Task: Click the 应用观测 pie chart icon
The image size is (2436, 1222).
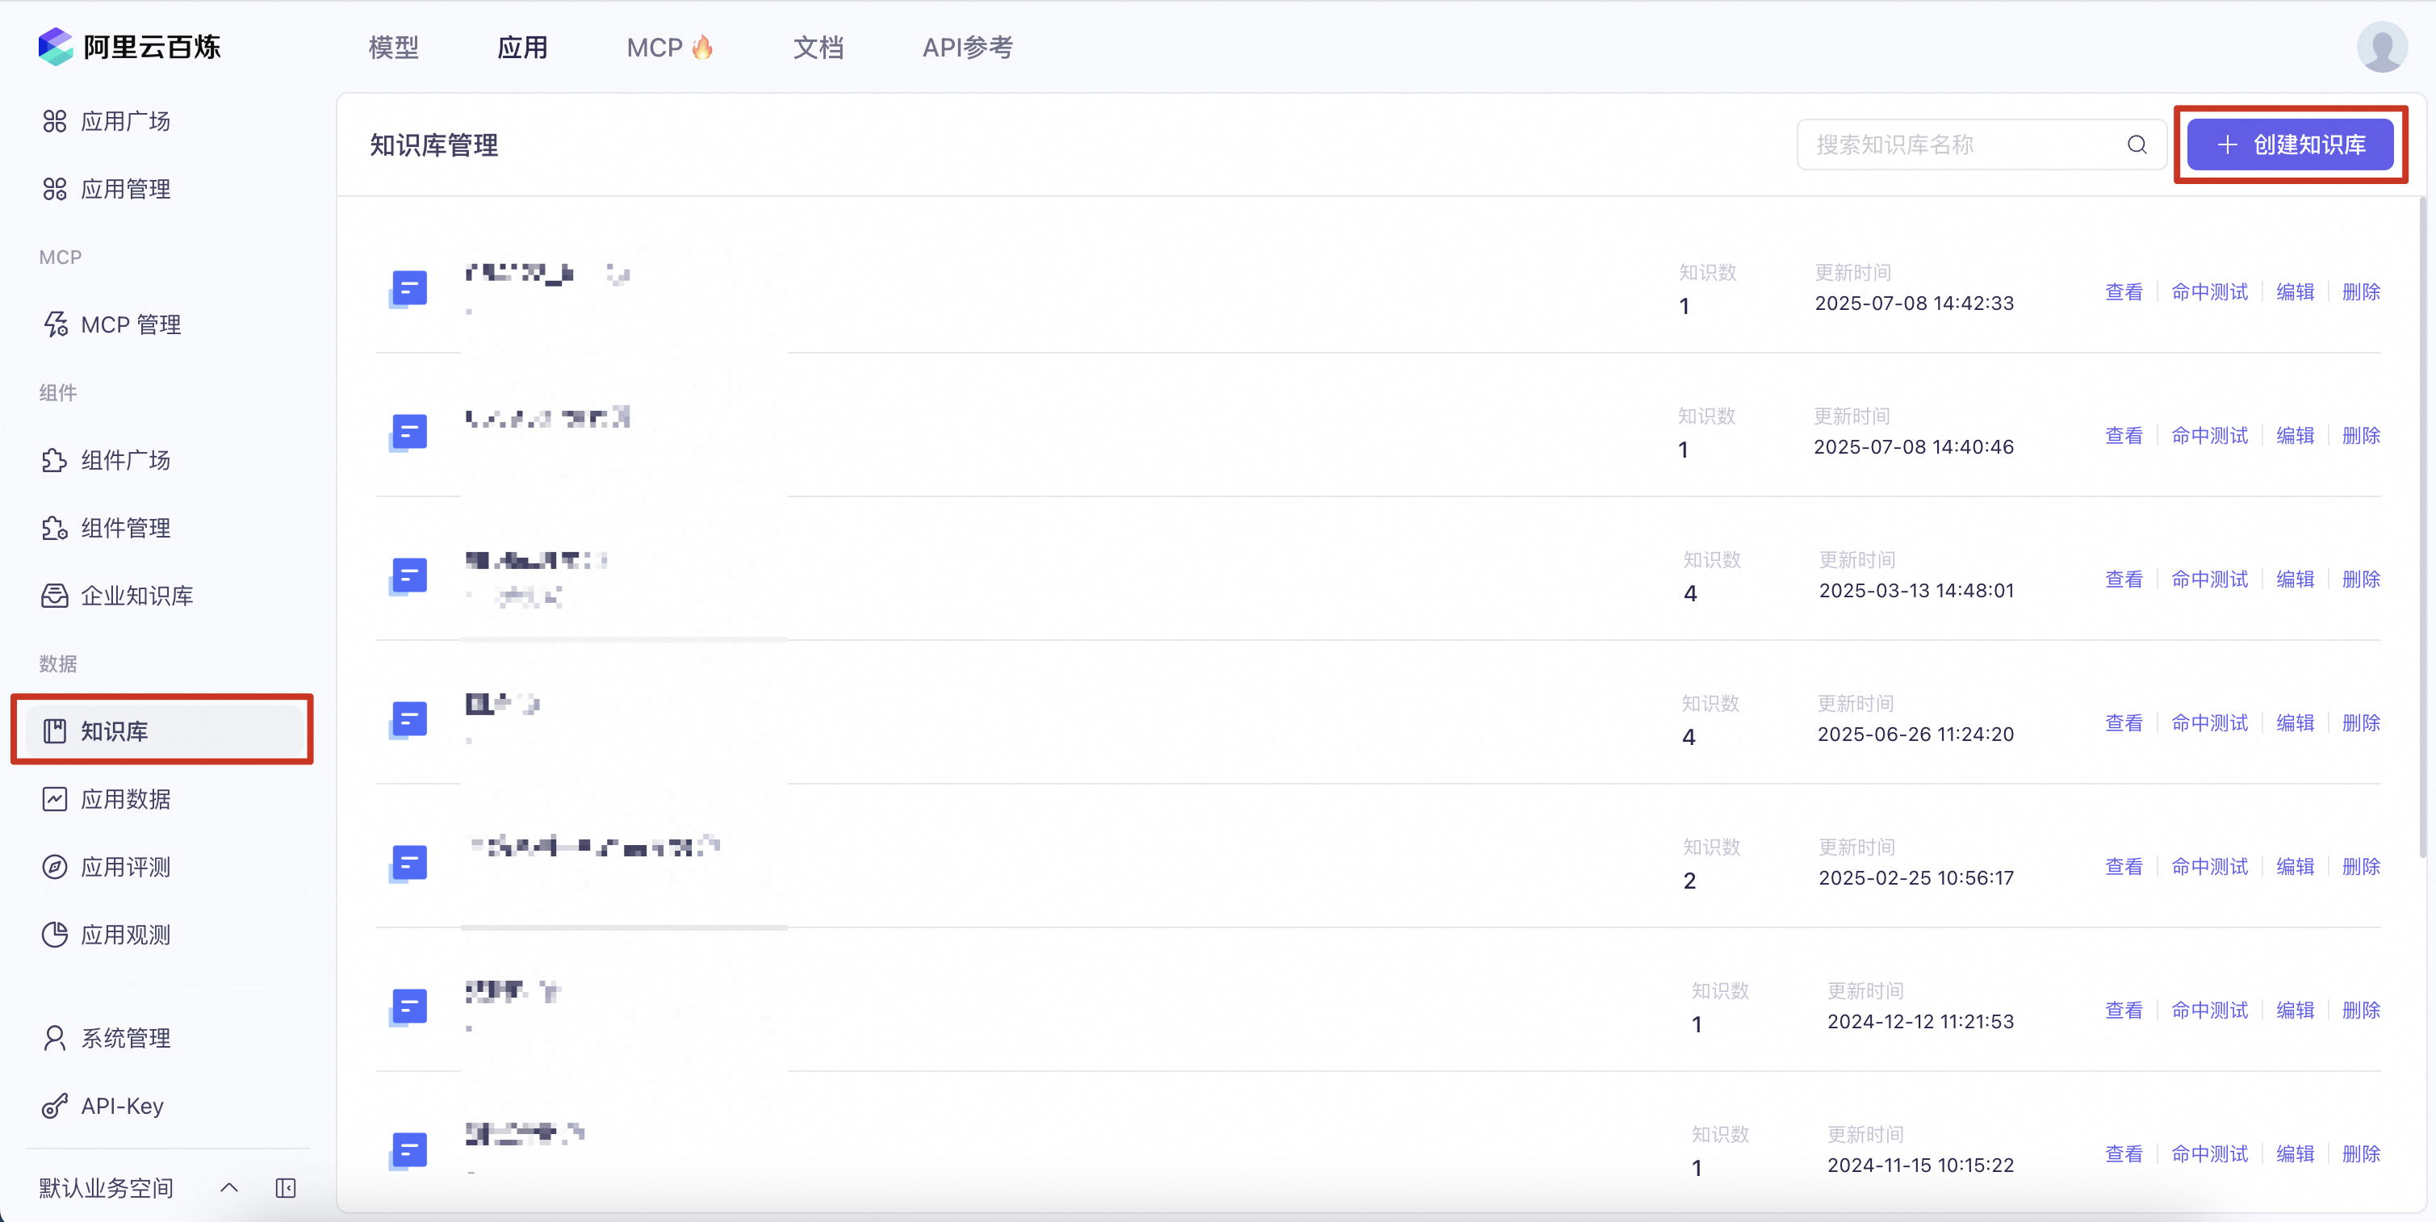Action: click(x=55, y=935)
